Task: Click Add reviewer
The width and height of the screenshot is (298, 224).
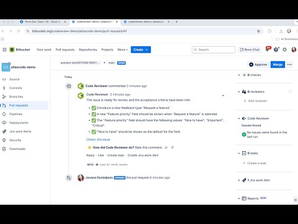Action: (256, 101)
